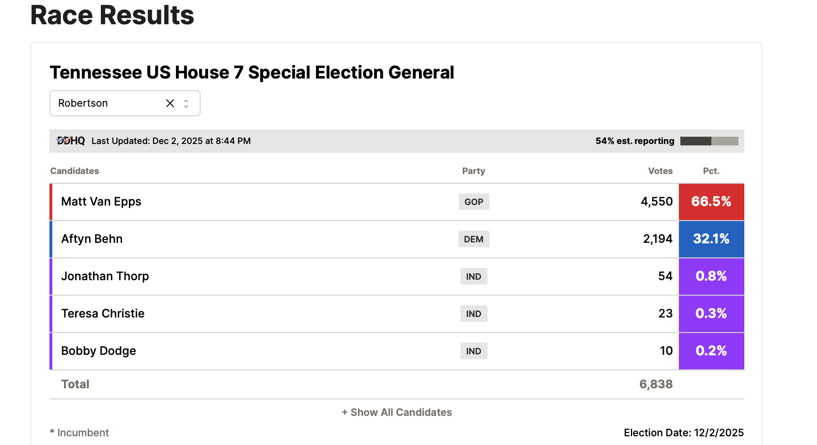Click the Candidates column header
Viewport: 817px width, 445px height.
pos(75,171)
